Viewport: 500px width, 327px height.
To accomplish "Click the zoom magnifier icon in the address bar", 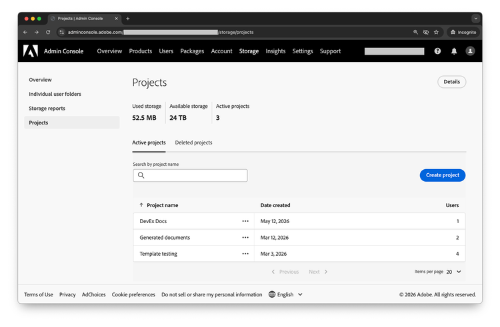I will click(415, 32).
